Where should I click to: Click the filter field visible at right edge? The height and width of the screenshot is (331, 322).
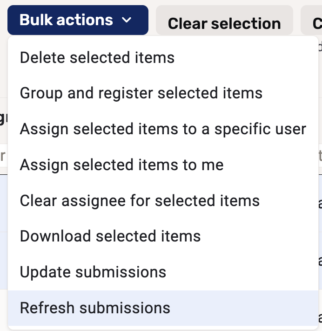tap(319, 156)
